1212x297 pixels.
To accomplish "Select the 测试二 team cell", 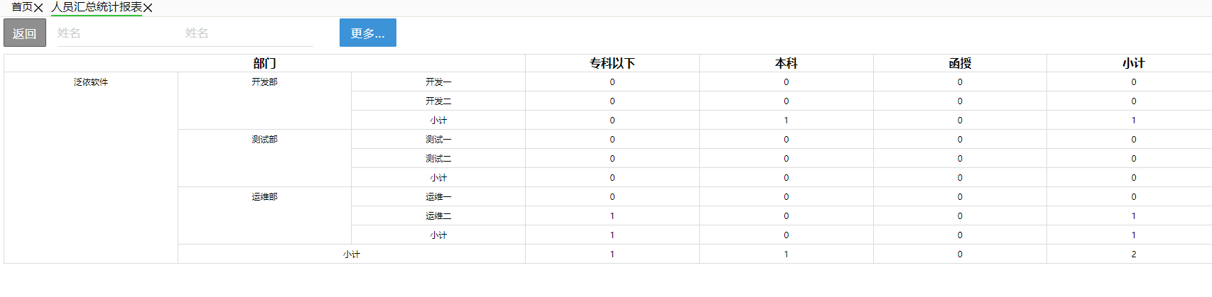I will tap(438, 159).
